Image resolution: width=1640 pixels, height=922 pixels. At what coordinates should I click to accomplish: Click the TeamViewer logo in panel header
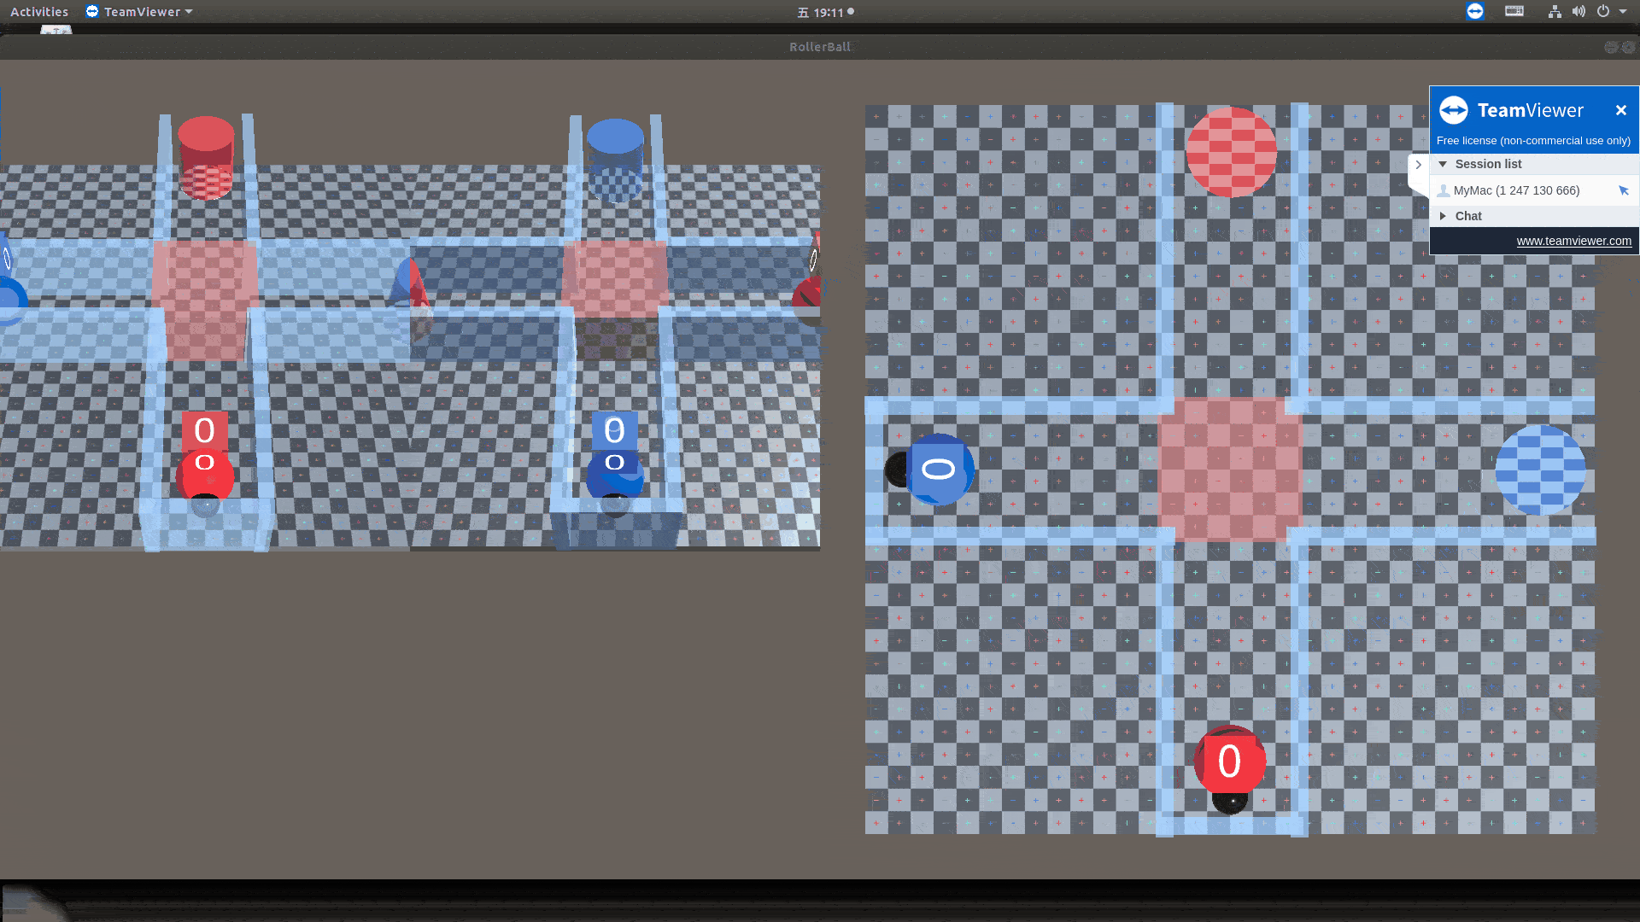point(1453,110)
